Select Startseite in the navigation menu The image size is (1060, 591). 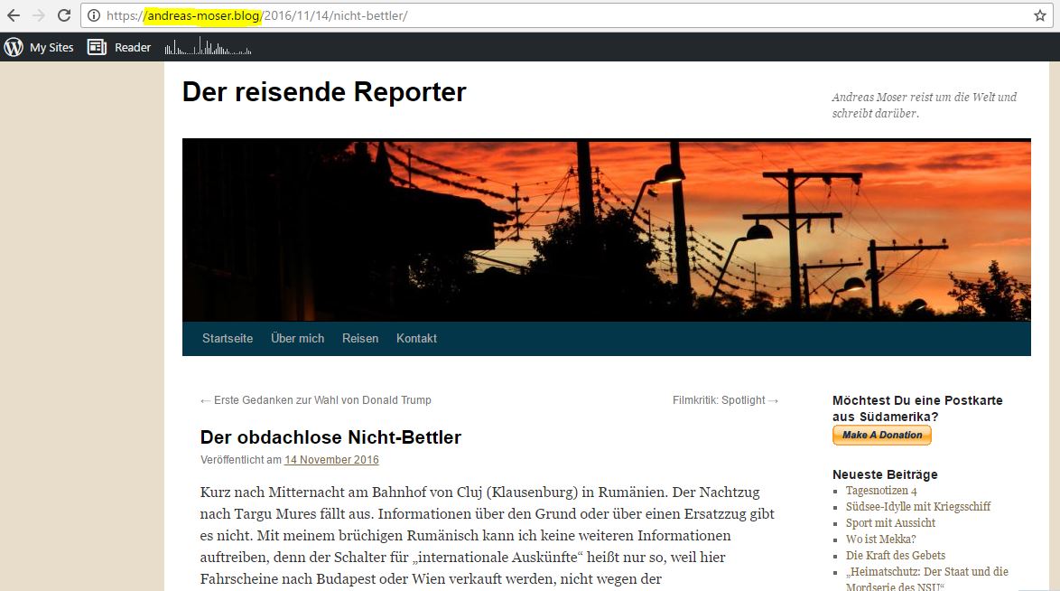(227, 338)
